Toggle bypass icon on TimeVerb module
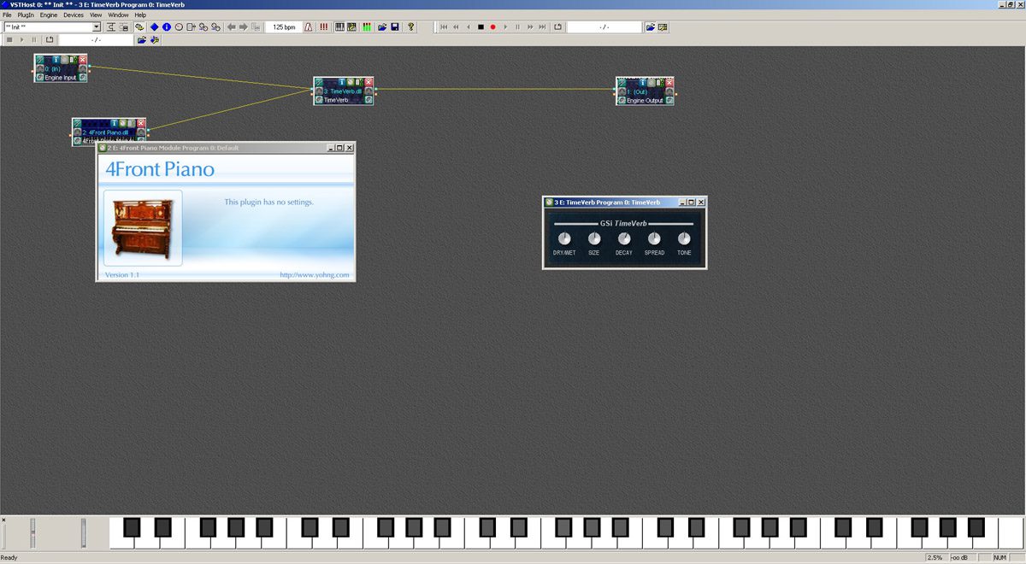This screenshot has width=1026, height=564. tap(319, 82)
